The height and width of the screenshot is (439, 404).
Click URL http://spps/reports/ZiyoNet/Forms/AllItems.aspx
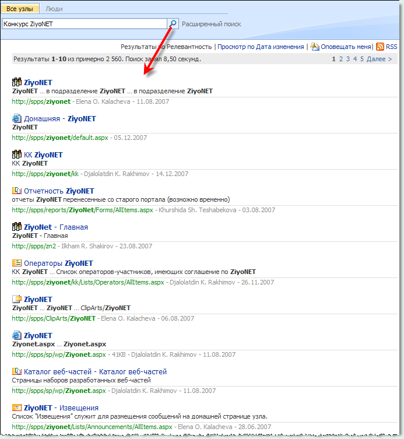[x=83, y=210]
